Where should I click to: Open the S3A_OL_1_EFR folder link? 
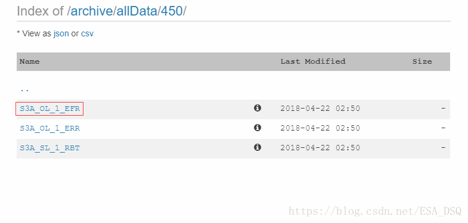pyautogui.click(x=50, y=109)
